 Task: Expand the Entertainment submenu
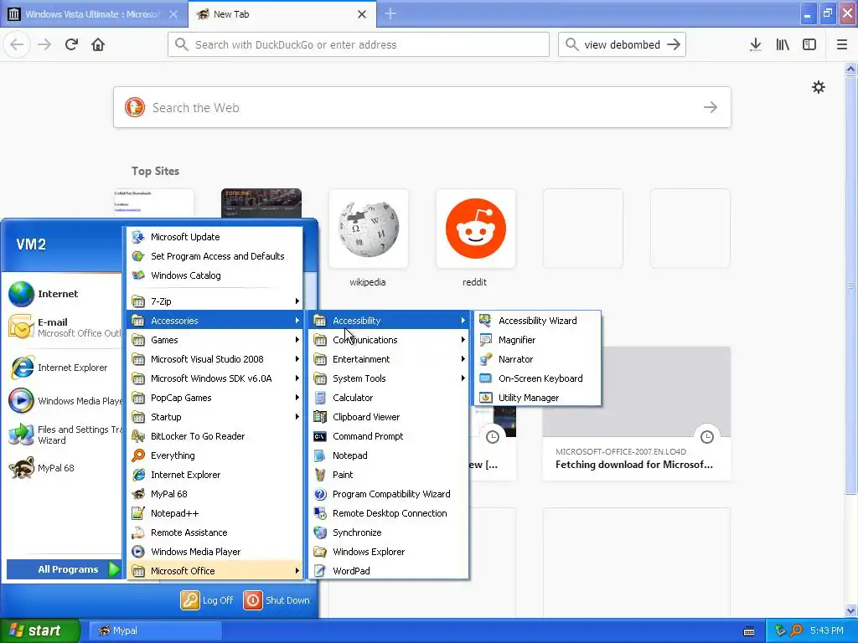tap(389, 358)
